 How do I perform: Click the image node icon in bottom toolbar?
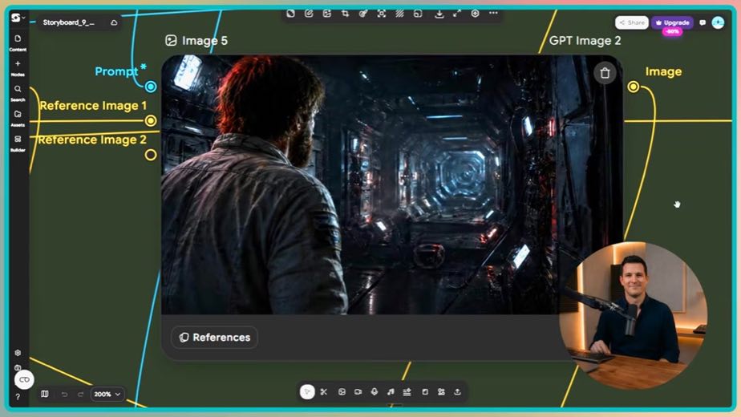pyautogui.click(x=342, y=391)
